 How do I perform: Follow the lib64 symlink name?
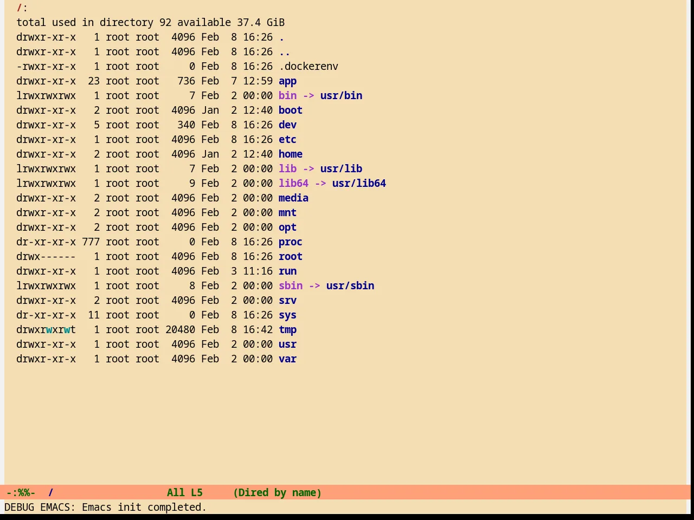pos(293,184)
